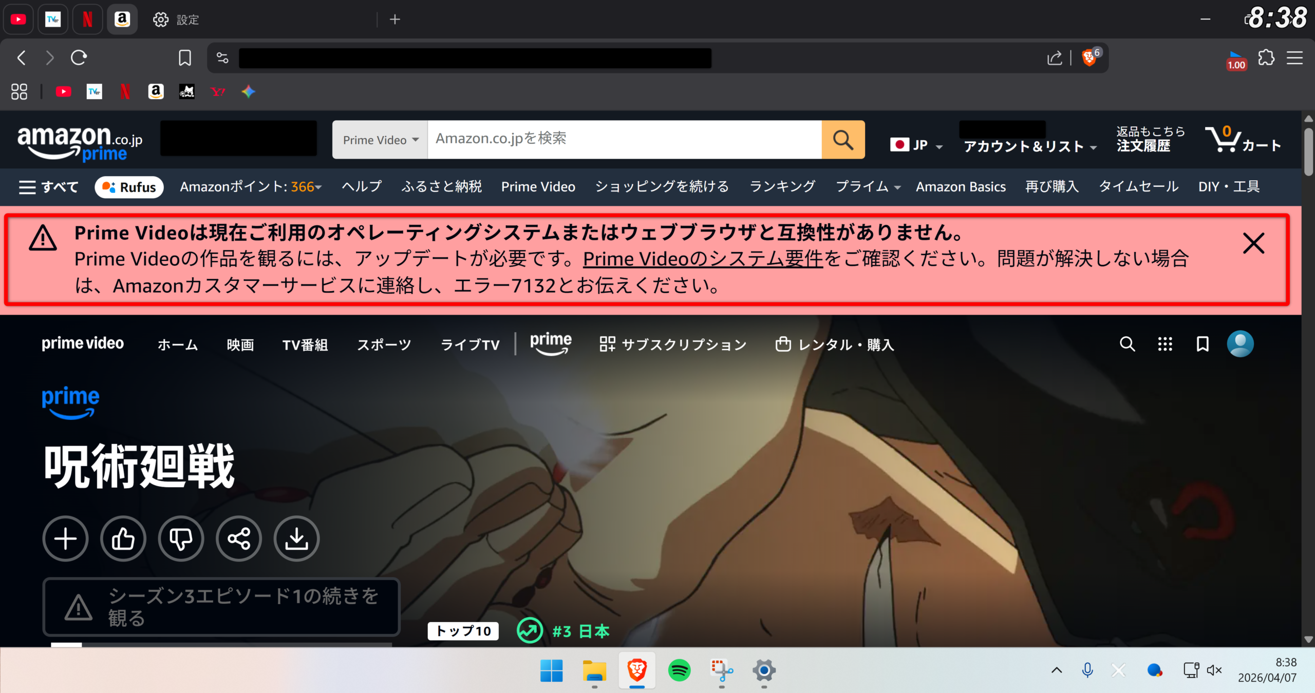Screen dimensions: 1315x693
Task: Click the share icon for 呪術廻戦
Action: point(239,539)
